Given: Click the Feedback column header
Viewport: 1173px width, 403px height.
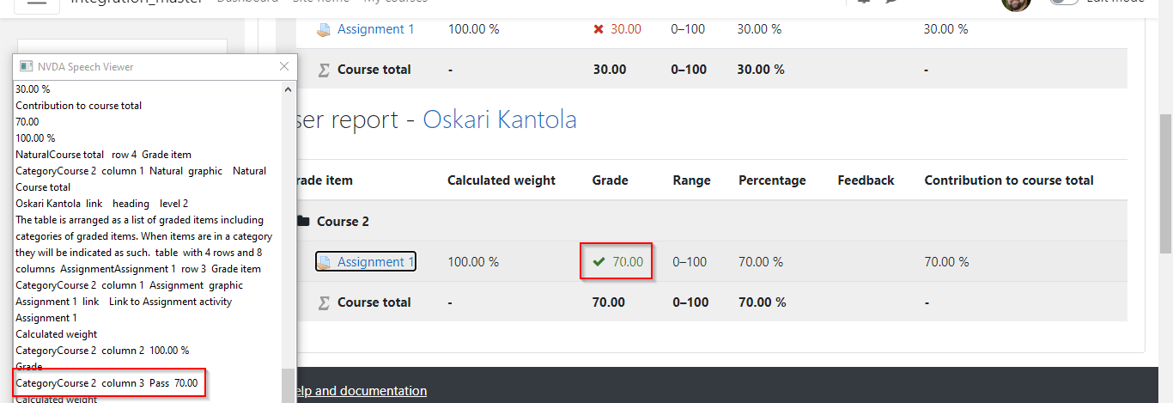Looking at the screenshot, I should coord(866,180).
